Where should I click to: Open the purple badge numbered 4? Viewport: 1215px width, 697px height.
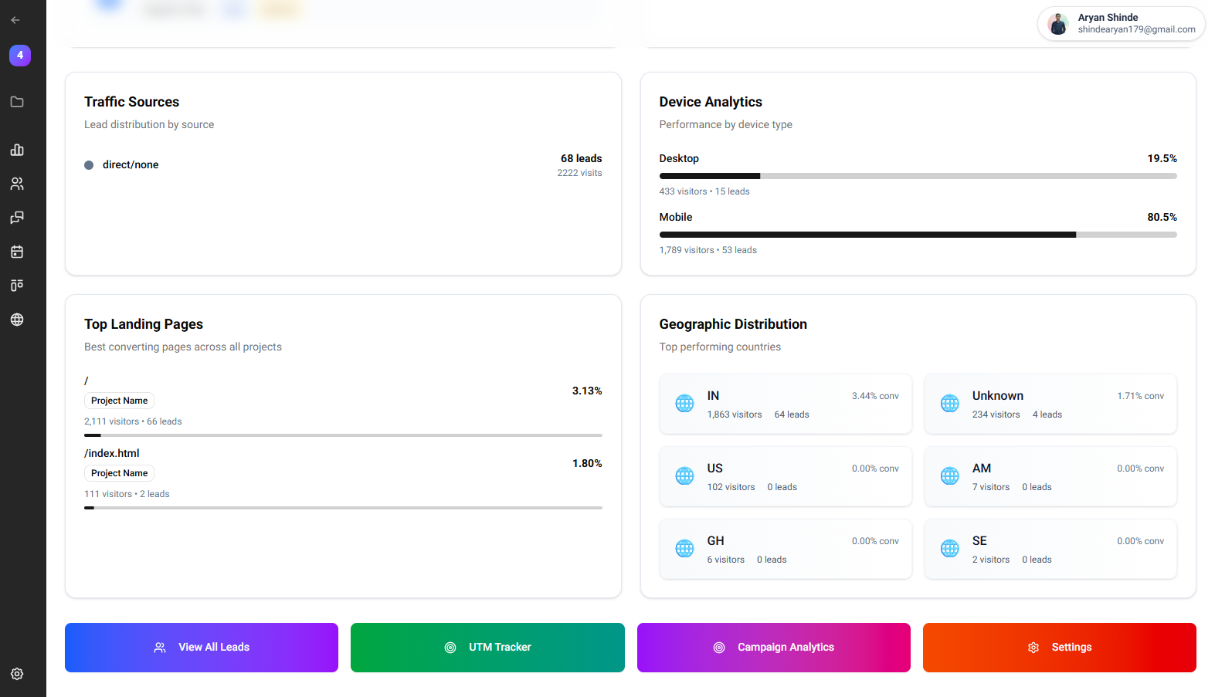[x=20, y=56]
